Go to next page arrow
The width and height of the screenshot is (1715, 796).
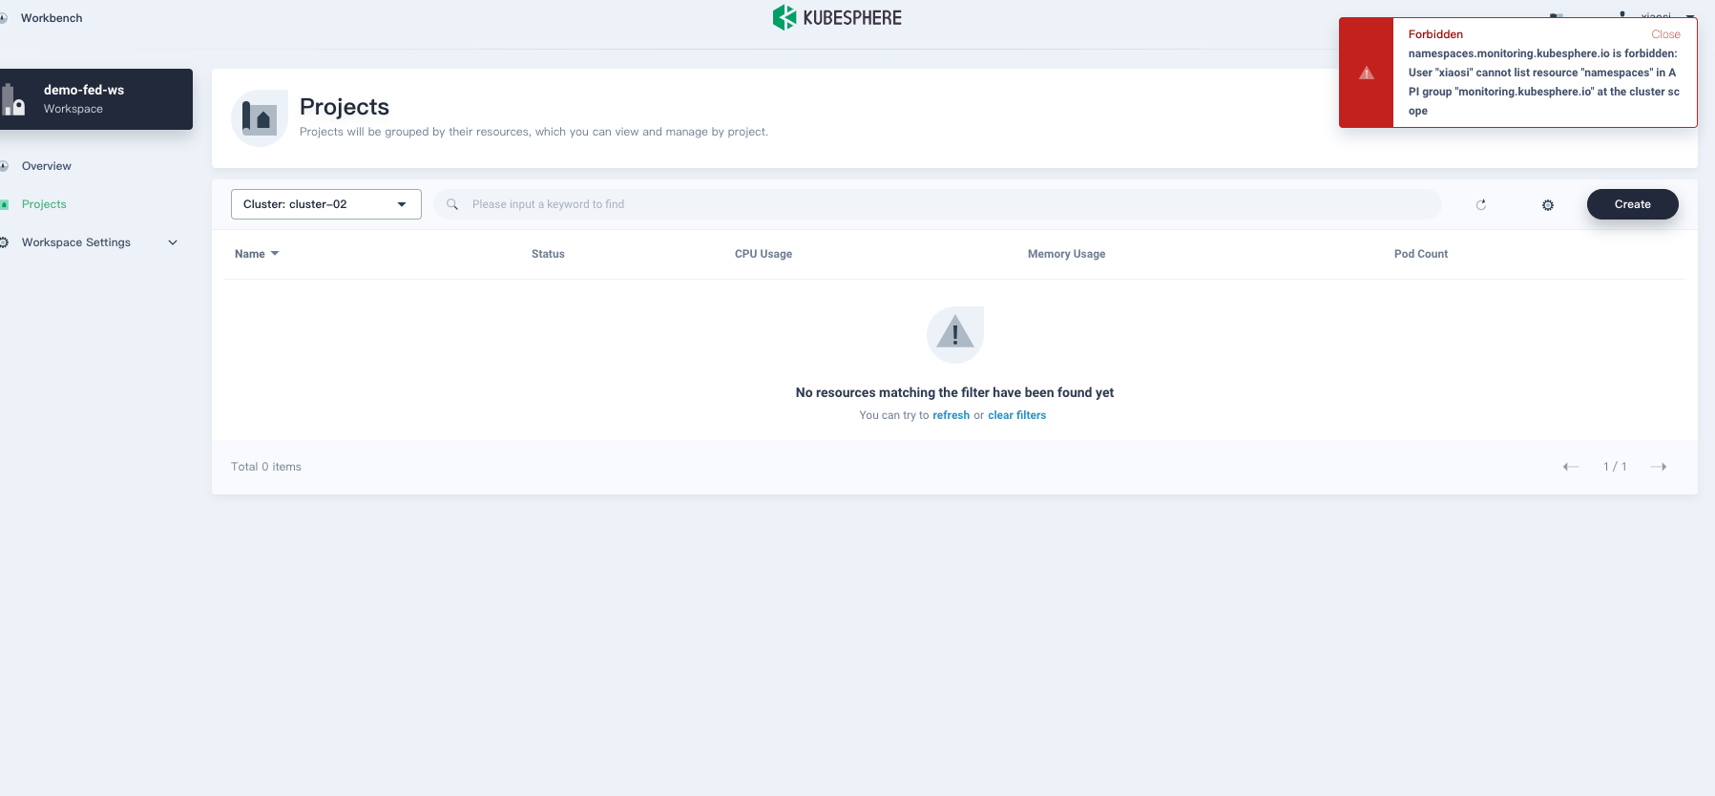point(1659,467)
